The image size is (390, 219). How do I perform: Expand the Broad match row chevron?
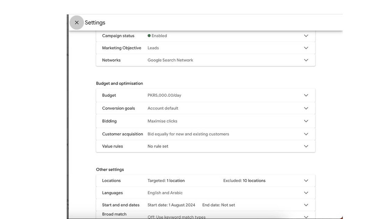(306, 217)
